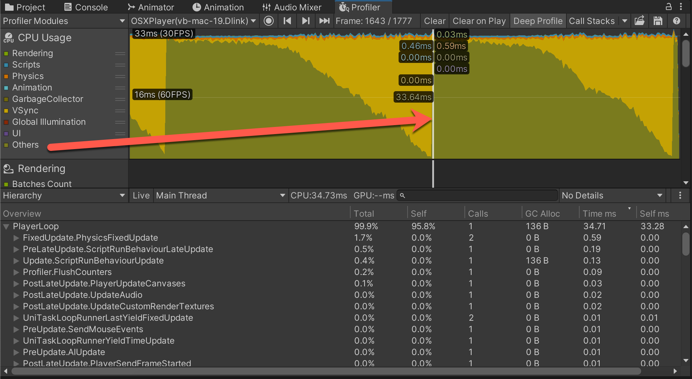The image size is (692, 379).
Task: Click the Animation clock tab icon
Action: point(196,7)
